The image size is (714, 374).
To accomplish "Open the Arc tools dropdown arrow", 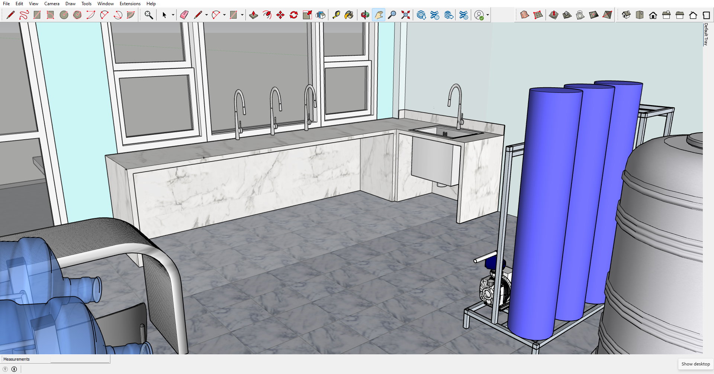I will (224, 15).
